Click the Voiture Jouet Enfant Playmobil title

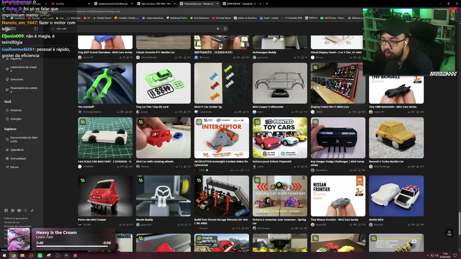coord(272,162)
